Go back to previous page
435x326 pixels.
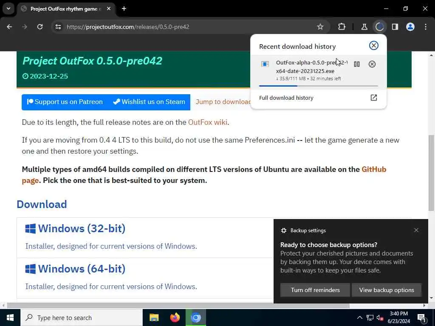coord(9,27)
